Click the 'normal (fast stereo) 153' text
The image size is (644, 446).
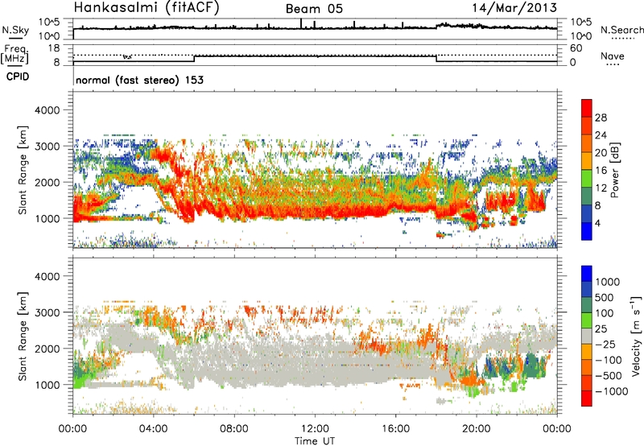coord(139,81)
